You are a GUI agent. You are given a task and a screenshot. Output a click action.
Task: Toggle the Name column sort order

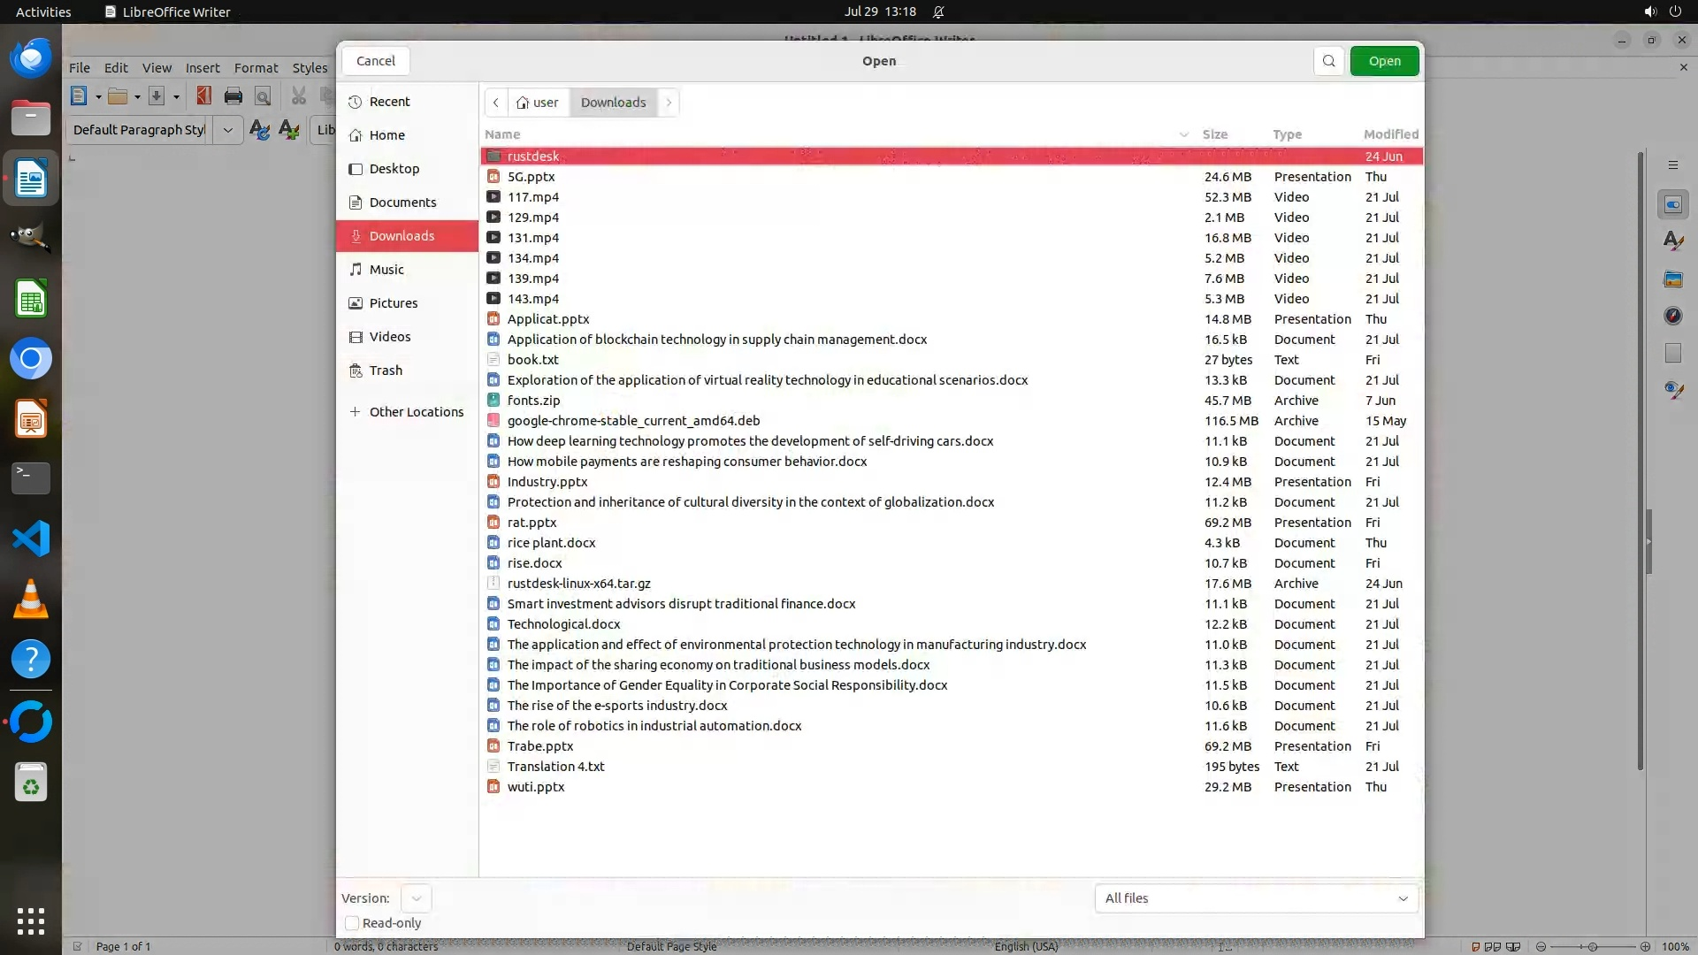click(502, 134)
